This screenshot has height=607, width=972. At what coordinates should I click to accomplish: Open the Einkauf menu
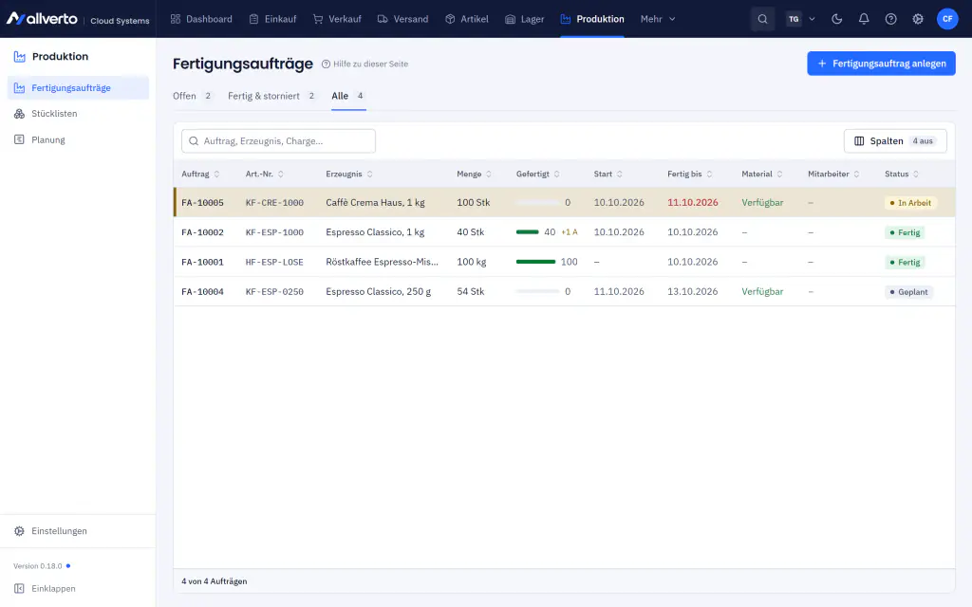[272, 19]
